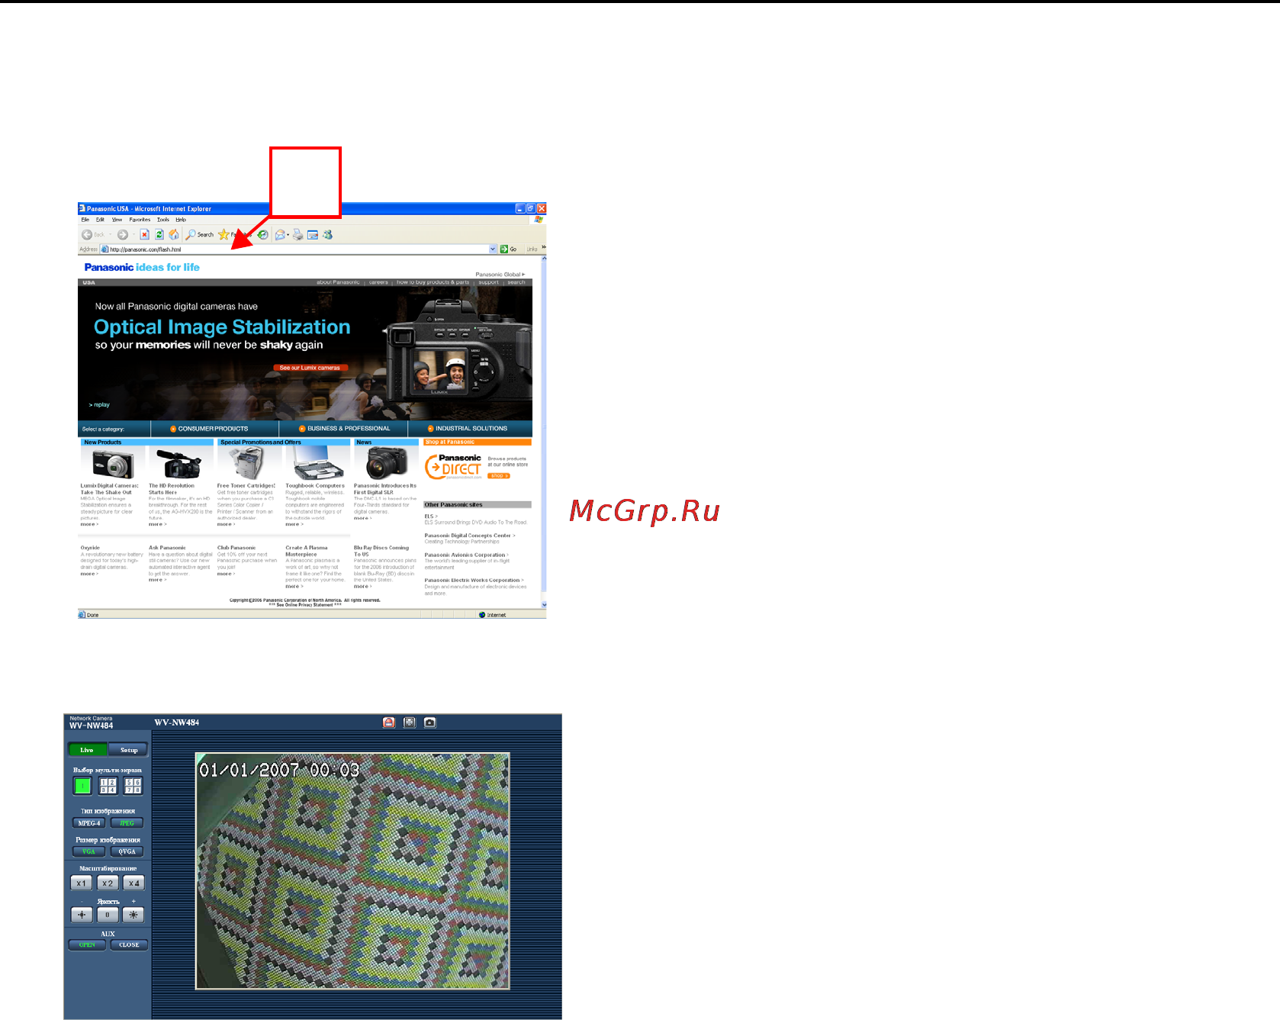The width and height of the screenshot is (1280, 1020).
Task: Select multi-screen layout cameras 1-4
Action: click(x=108, y=786)
